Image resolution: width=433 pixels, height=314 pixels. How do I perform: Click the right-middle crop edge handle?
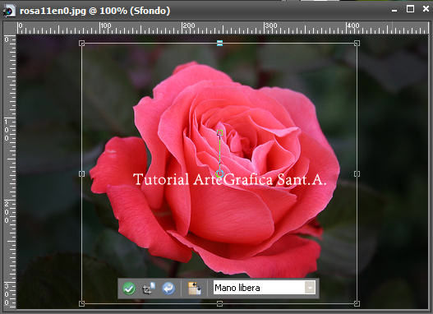357,173
